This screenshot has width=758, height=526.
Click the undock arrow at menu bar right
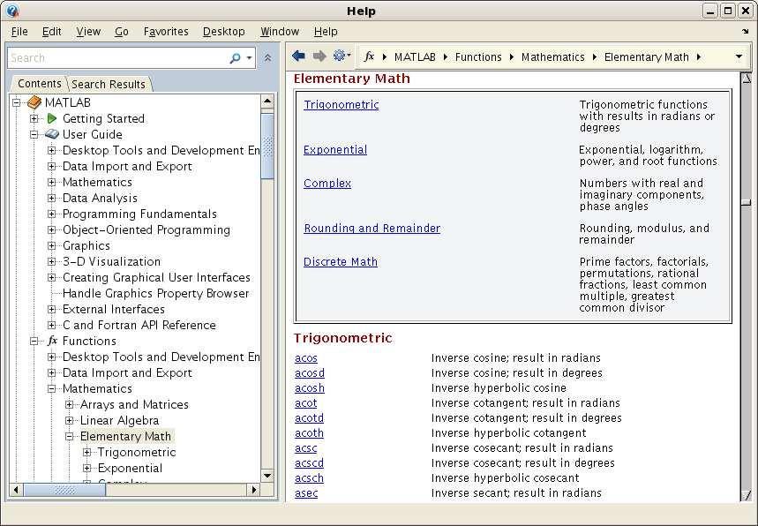(745, 32)
